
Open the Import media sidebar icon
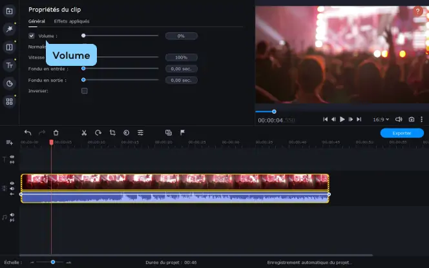9,11
